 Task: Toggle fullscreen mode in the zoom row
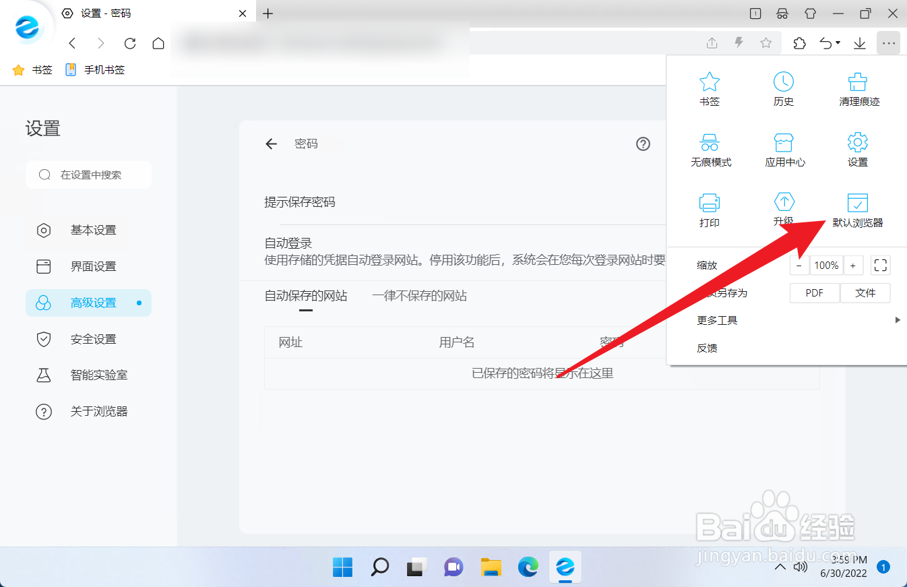click(880, 266)
